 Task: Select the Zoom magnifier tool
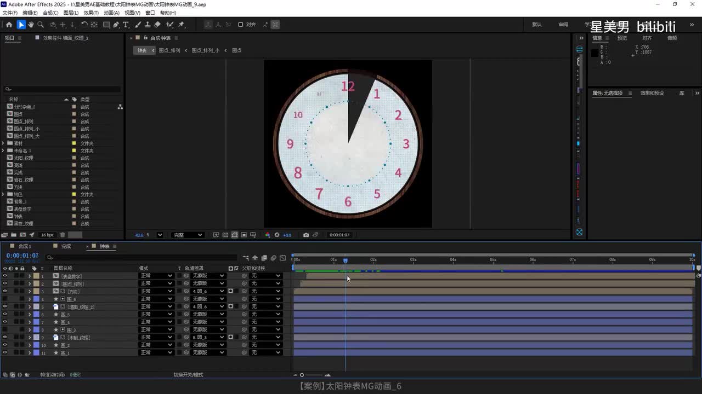point(41,25)
